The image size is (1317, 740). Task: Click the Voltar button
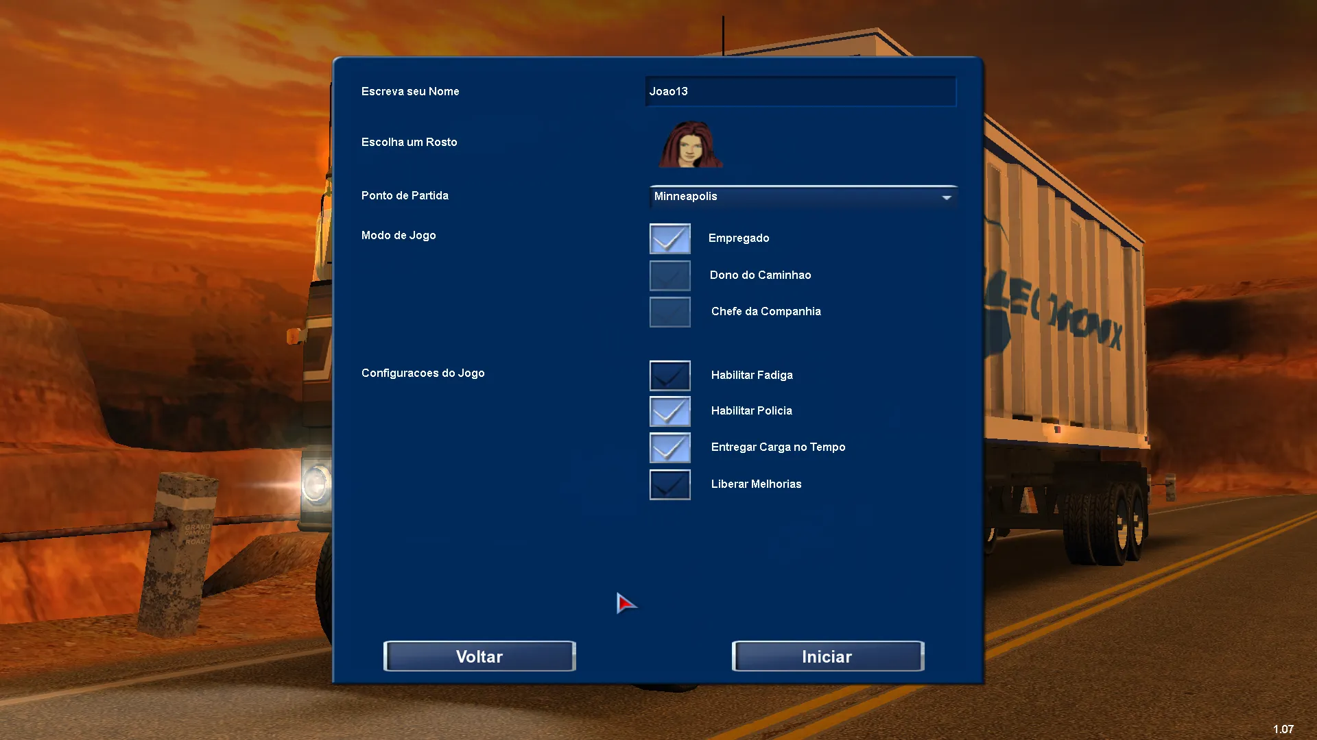[479, 656]
